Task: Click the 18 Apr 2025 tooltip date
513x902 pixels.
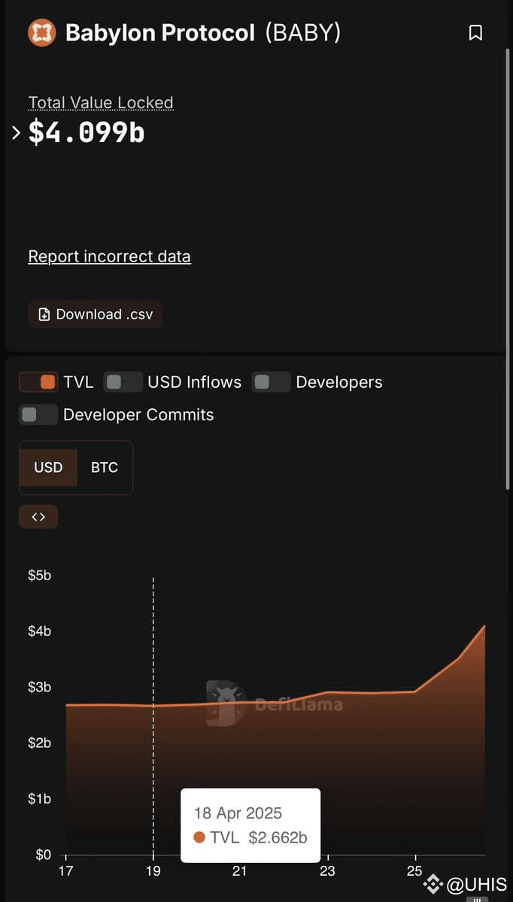Action: coord(238,813)
